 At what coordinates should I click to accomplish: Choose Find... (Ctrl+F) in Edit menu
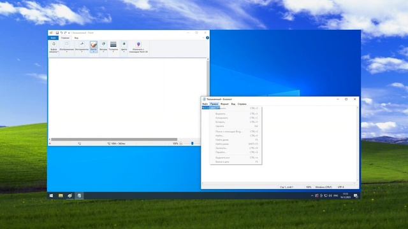click(236, 135)
